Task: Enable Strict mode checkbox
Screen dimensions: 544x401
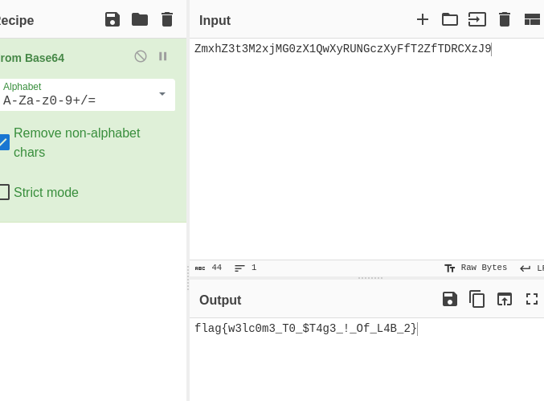Action: coord(4,192)
